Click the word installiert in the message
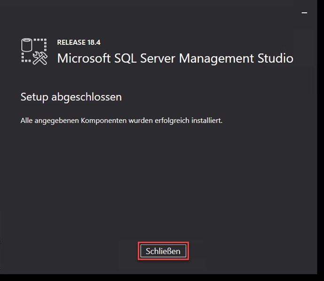Viewport: 324px width, 281px height. pyautogui.click(x=207, y=120)
